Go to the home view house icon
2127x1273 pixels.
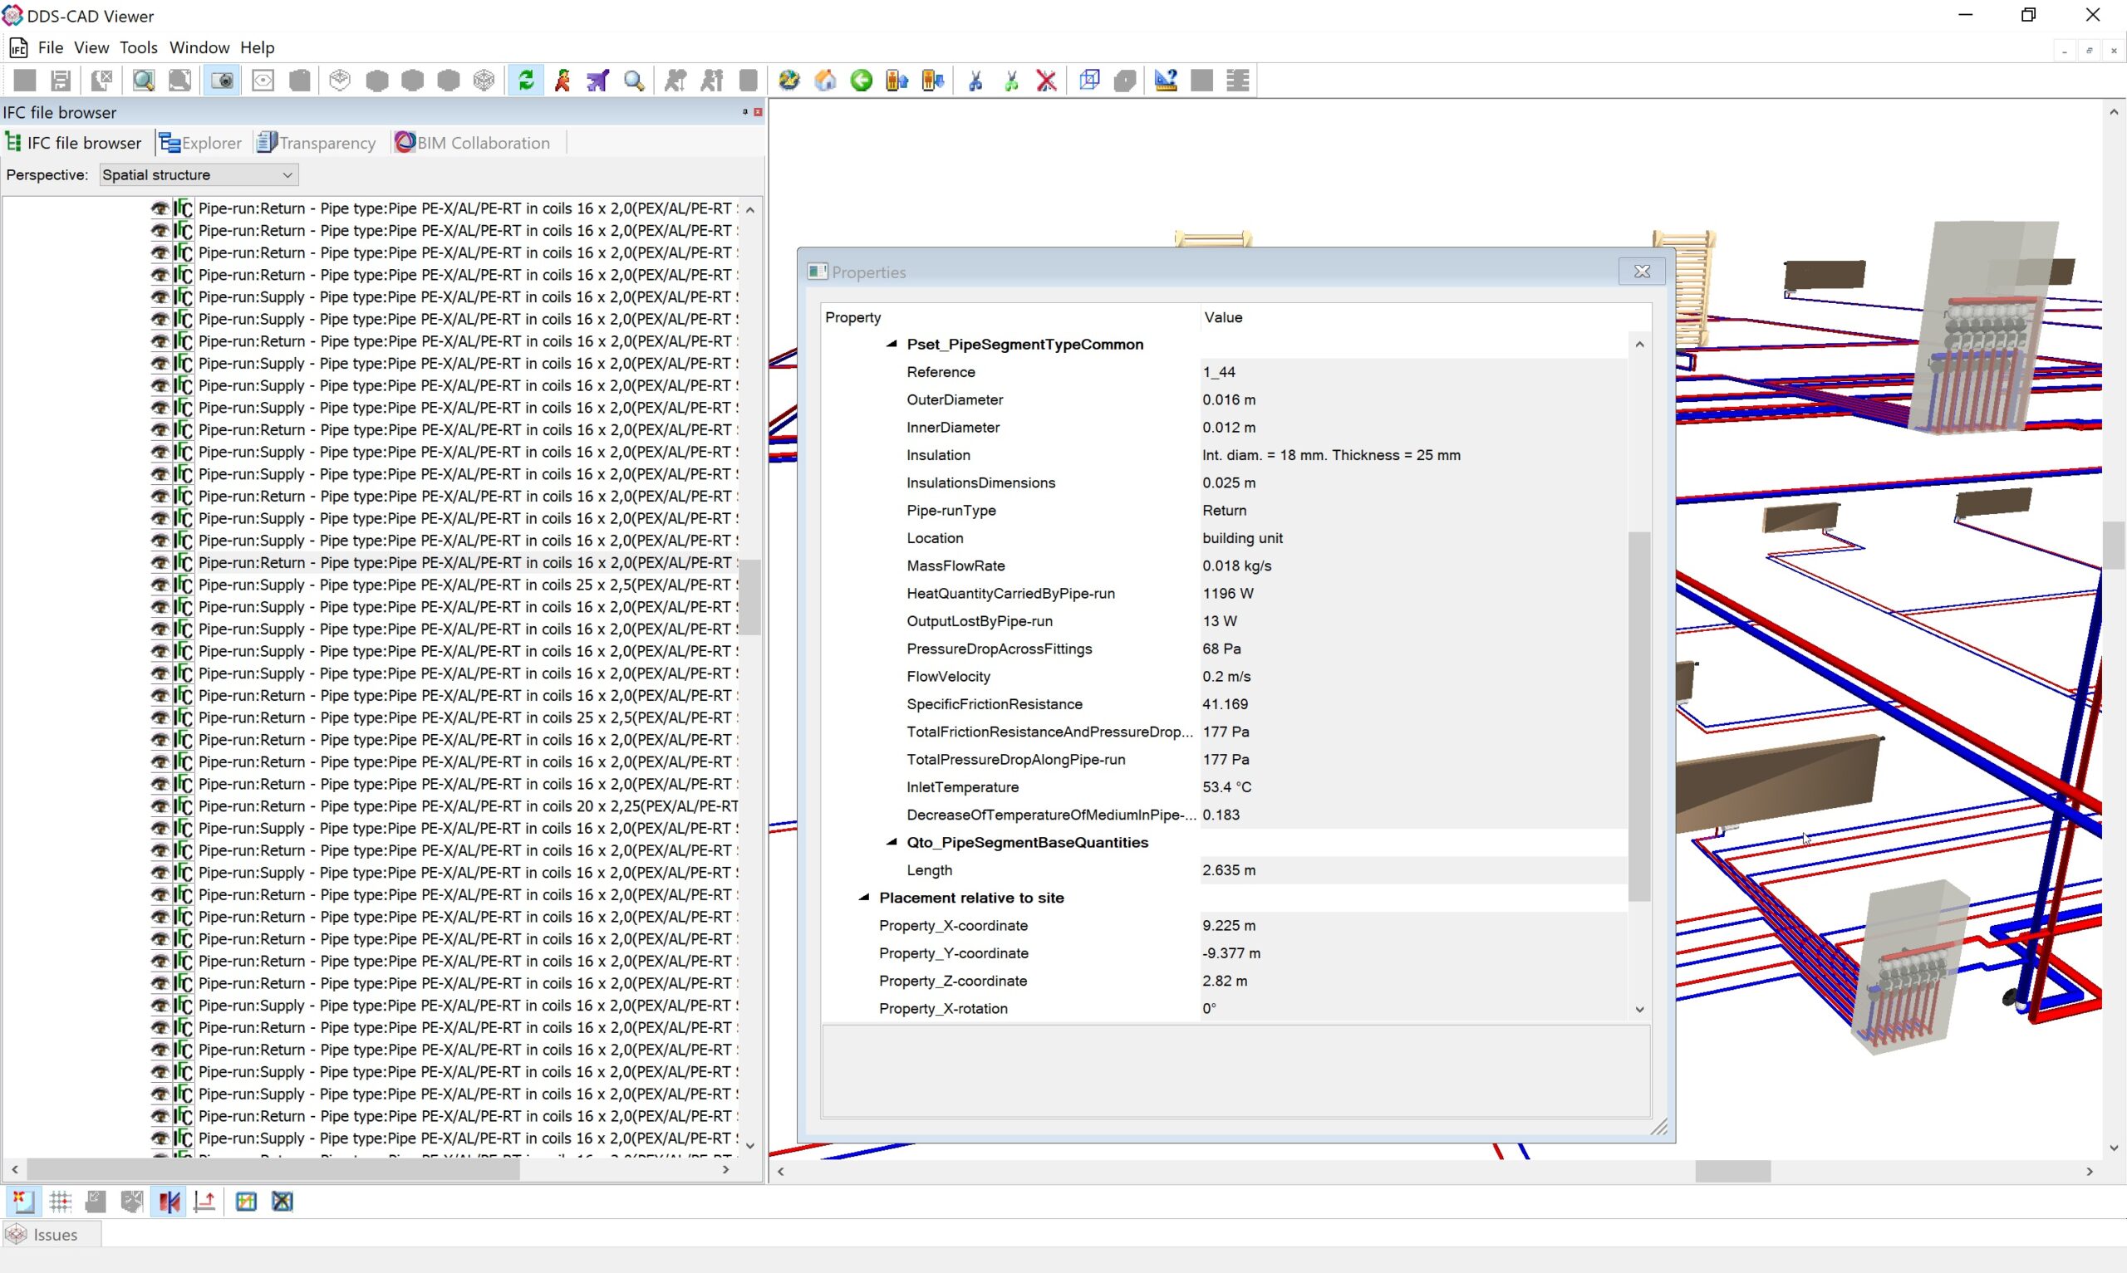pyautogui.click(x=824, y=81)
